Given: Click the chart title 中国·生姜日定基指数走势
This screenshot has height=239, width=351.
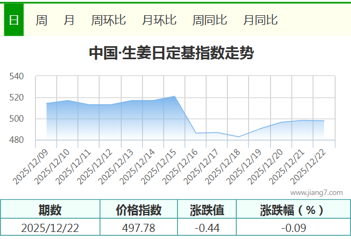Looking at the screenshot, I should click(x=171, y=53).
